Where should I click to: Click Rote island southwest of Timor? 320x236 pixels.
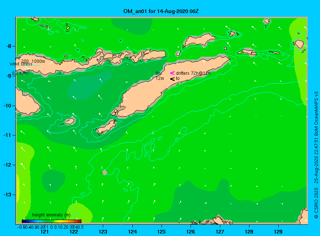pos(107,127)
